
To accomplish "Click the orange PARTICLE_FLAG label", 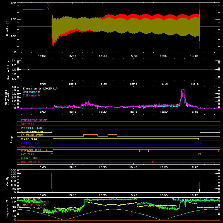I will coord(31,151).
